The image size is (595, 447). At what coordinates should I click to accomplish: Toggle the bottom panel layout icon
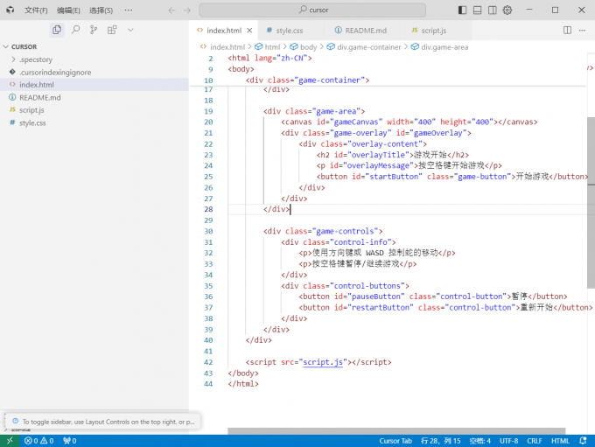(478, 10)
